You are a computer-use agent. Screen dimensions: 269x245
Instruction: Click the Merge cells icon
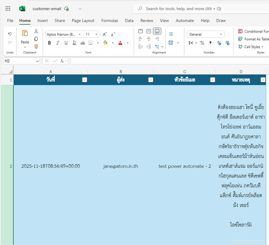click(x=171, y=43)
